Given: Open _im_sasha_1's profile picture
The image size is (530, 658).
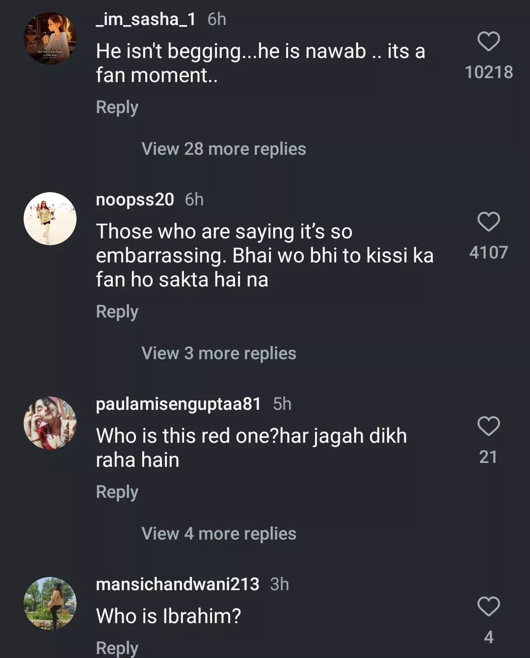Looking at the screenshot, I should coord(50,38).
